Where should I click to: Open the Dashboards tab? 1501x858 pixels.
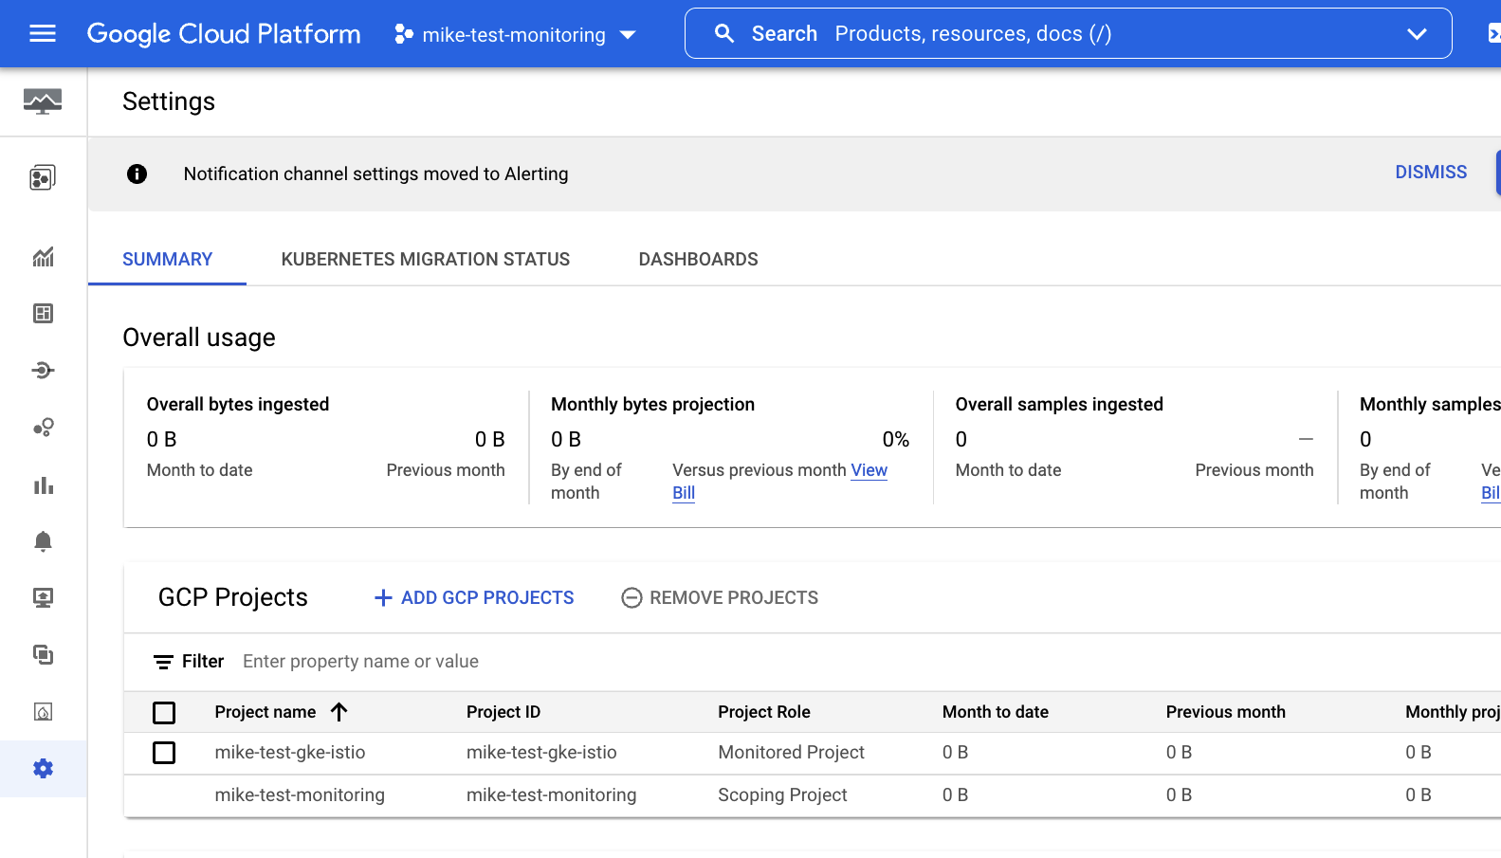(x=699, y=260)
